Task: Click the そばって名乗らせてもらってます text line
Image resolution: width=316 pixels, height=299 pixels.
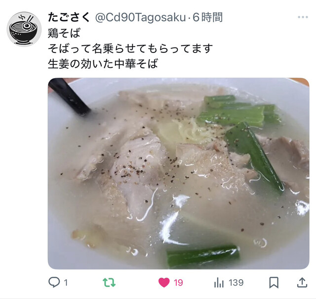Action: coord(130,49)
